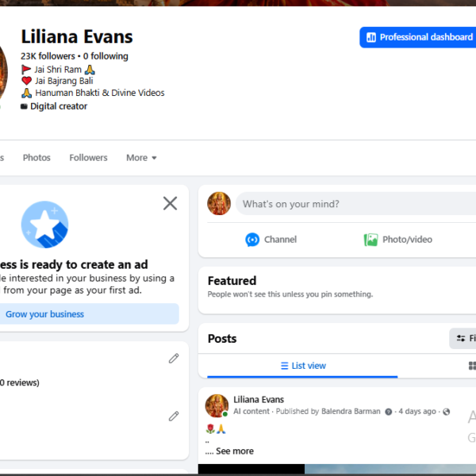
Task: Click the 4 days ago timestamp
Action: [x=417, y=411]
